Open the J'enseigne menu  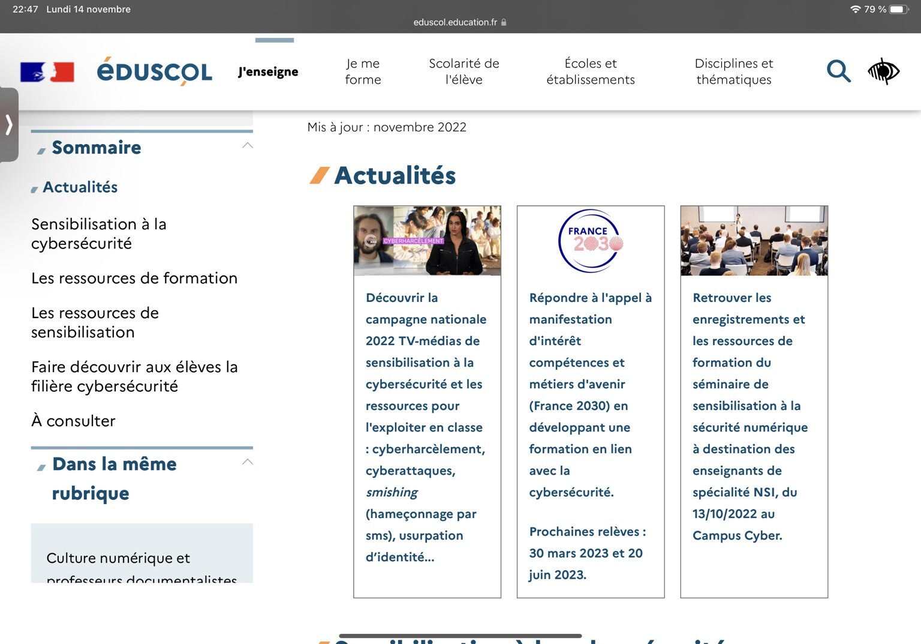[268, 71]
